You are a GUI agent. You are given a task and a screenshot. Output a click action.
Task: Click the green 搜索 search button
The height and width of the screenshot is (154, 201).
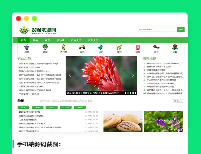coord(181,30)
